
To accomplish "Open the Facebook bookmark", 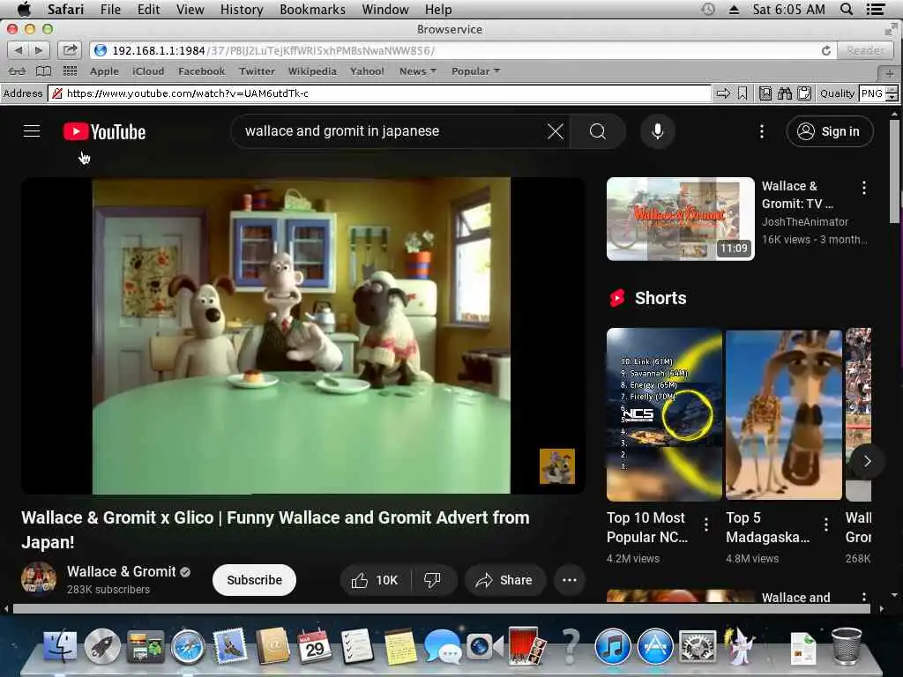I will (x=202, y=71).
